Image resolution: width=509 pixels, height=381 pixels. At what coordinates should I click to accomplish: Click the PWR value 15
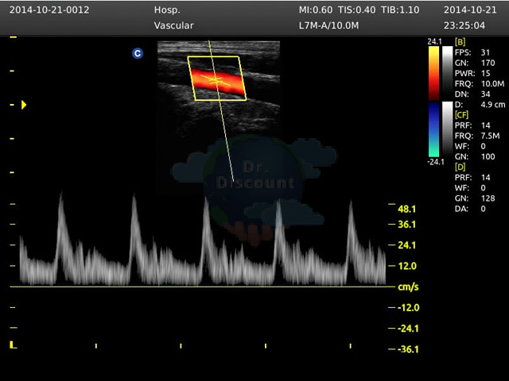click(x=485, y=73)
